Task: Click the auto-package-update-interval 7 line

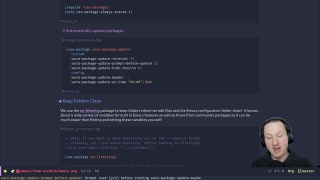Action: pos(102,59)
